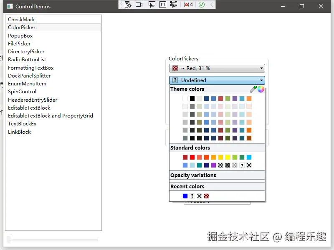Maximize the ControlDemos window
The width and height of the screenshot is (334, 250).
pyautogui.click(x=301, y=6)
